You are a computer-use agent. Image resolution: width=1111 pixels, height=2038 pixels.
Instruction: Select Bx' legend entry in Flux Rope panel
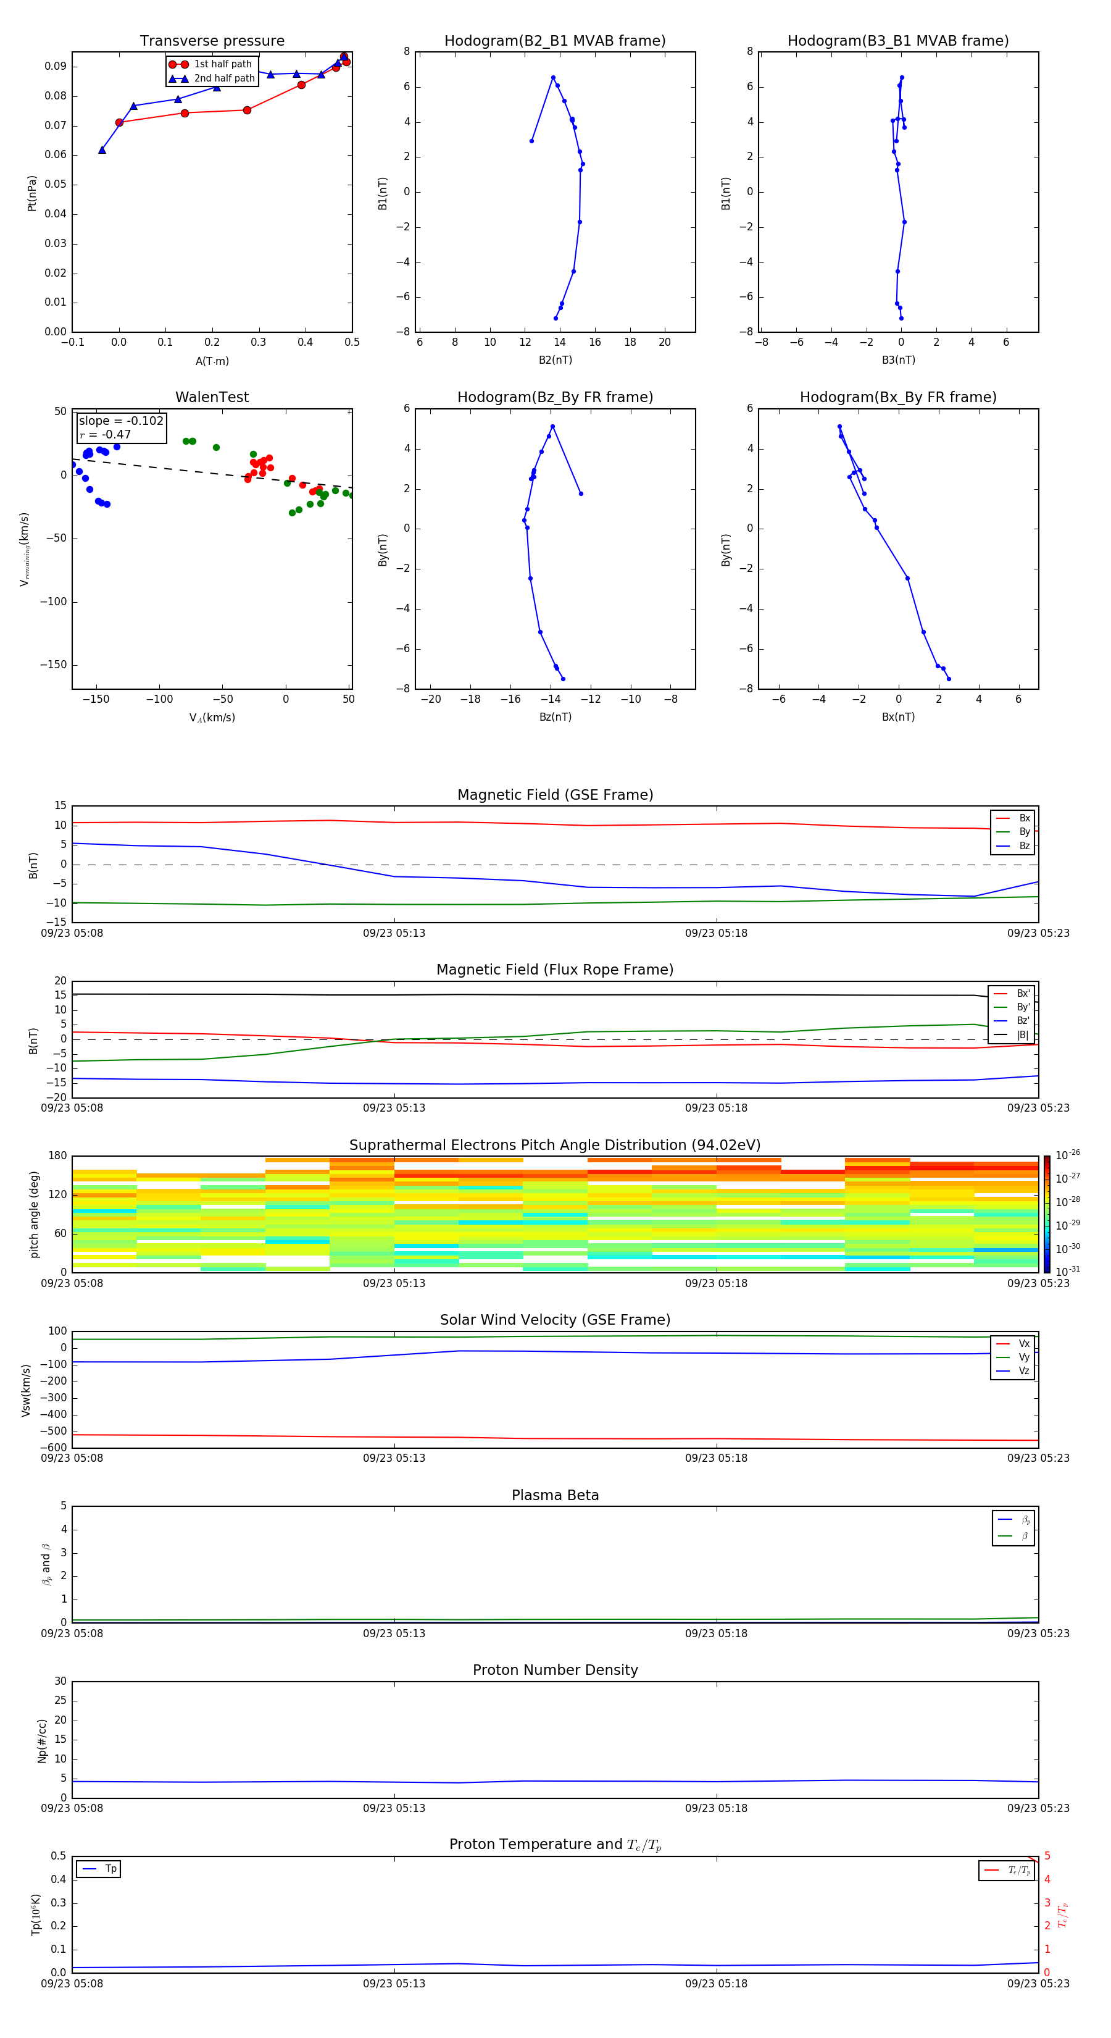point(1012,994)
